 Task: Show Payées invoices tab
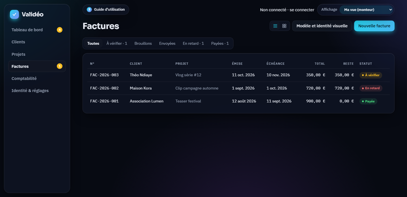coord(220,43)
